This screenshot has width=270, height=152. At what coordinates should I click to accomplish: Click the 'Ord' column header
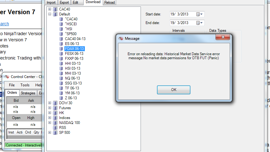28,132
